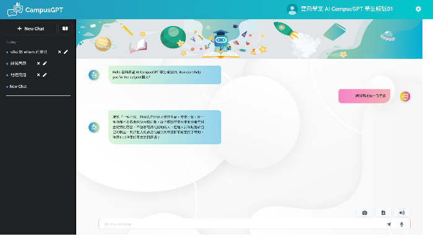Click the bot avatar beside the long reply

pos(94,127)
